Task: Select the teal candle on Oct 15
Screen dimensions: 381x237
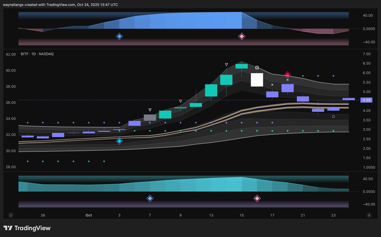Action: pos(242,66)
